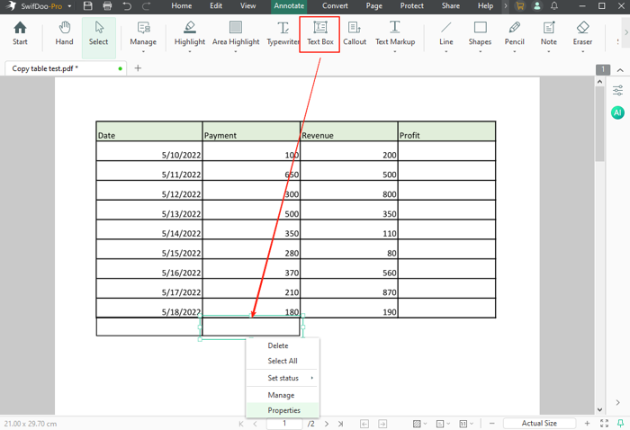Click the Print icon in title bar

coord(107,6)
